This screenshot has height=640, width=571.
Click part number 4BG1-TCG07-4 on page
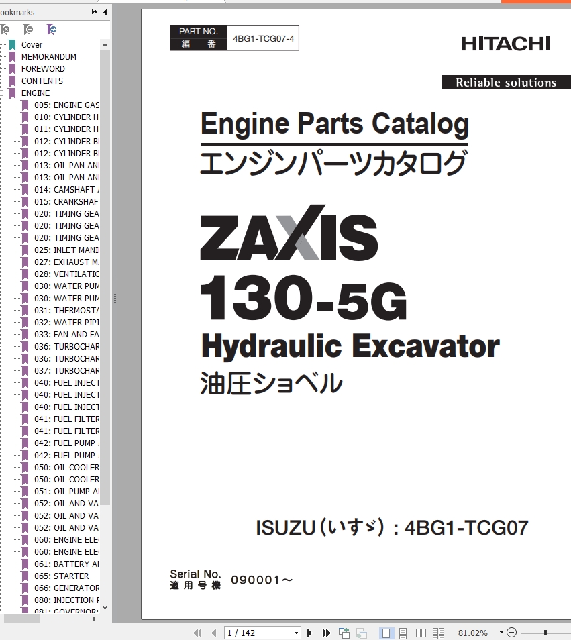(263, 38)
